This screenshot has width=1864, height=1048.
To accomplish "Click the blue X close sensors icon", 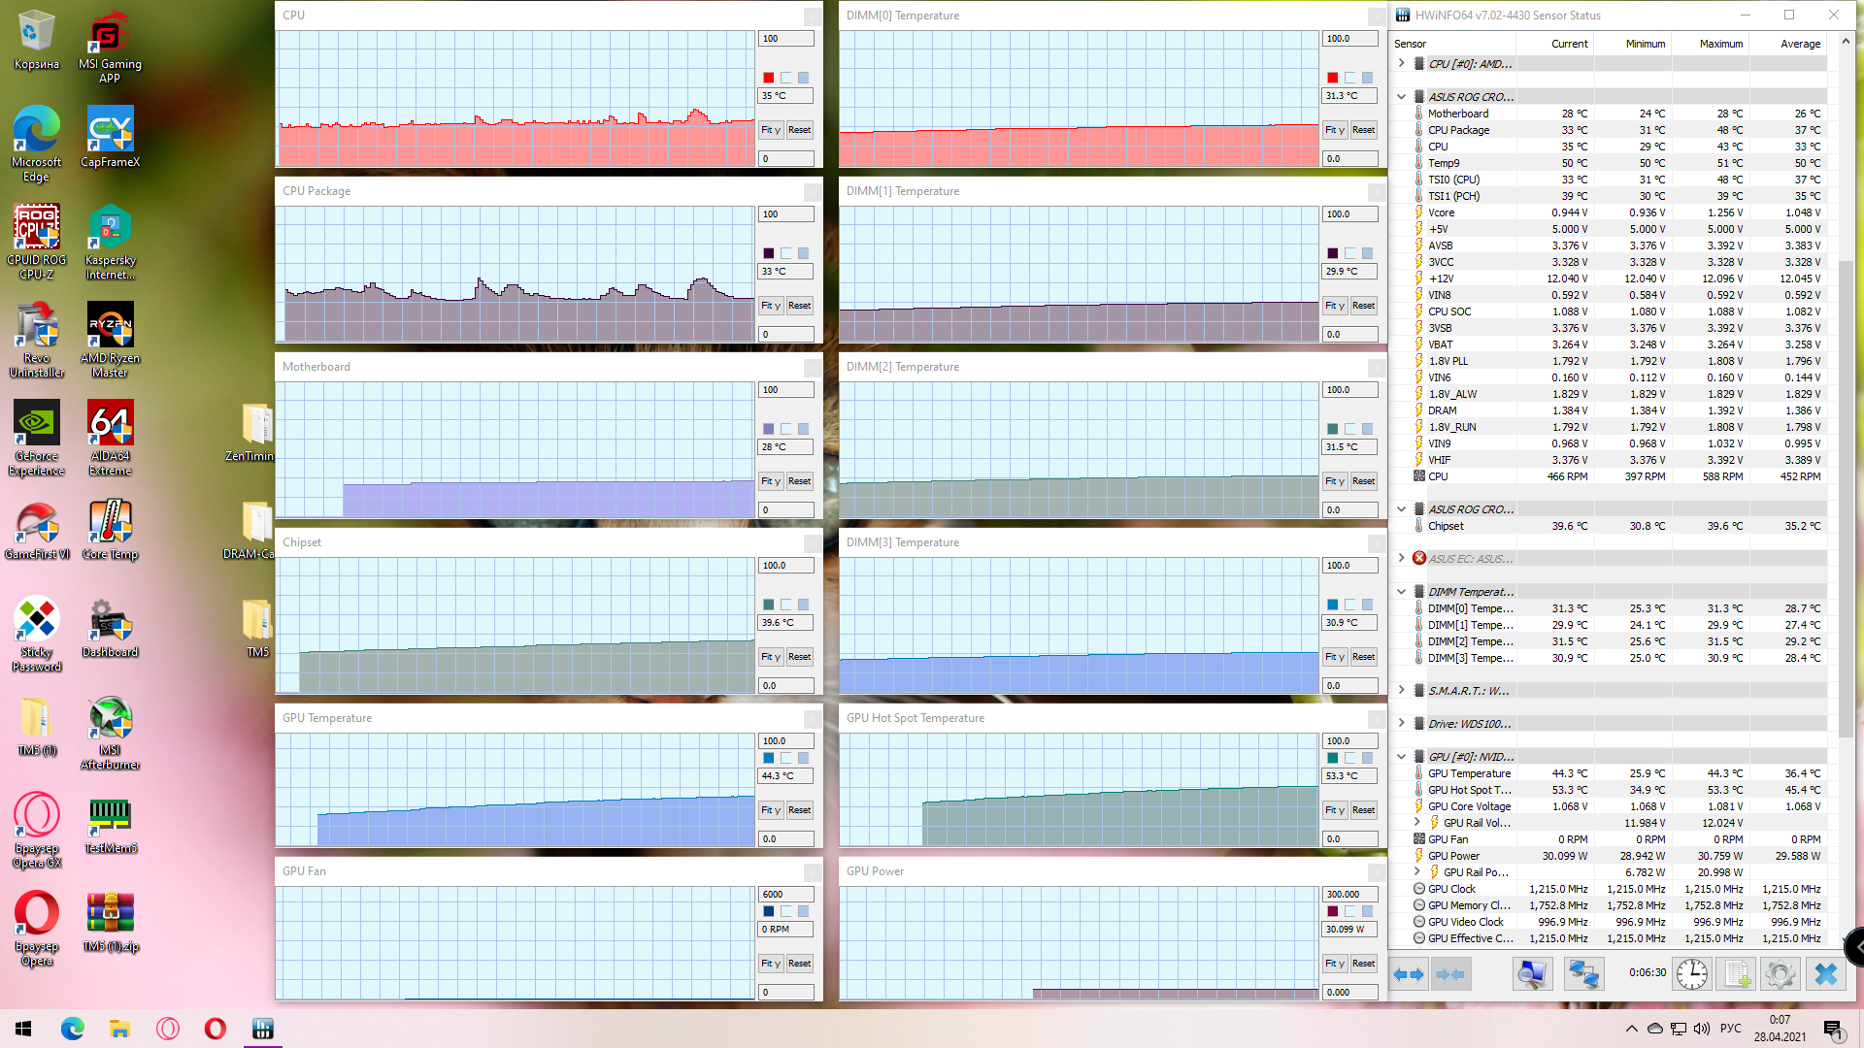I will tap(1825, 973).
